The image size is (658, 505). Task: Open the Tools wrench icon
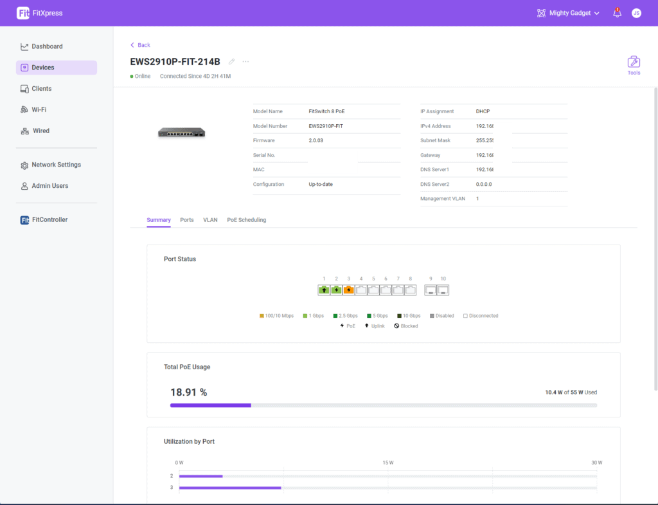click(x=634, y=62)
